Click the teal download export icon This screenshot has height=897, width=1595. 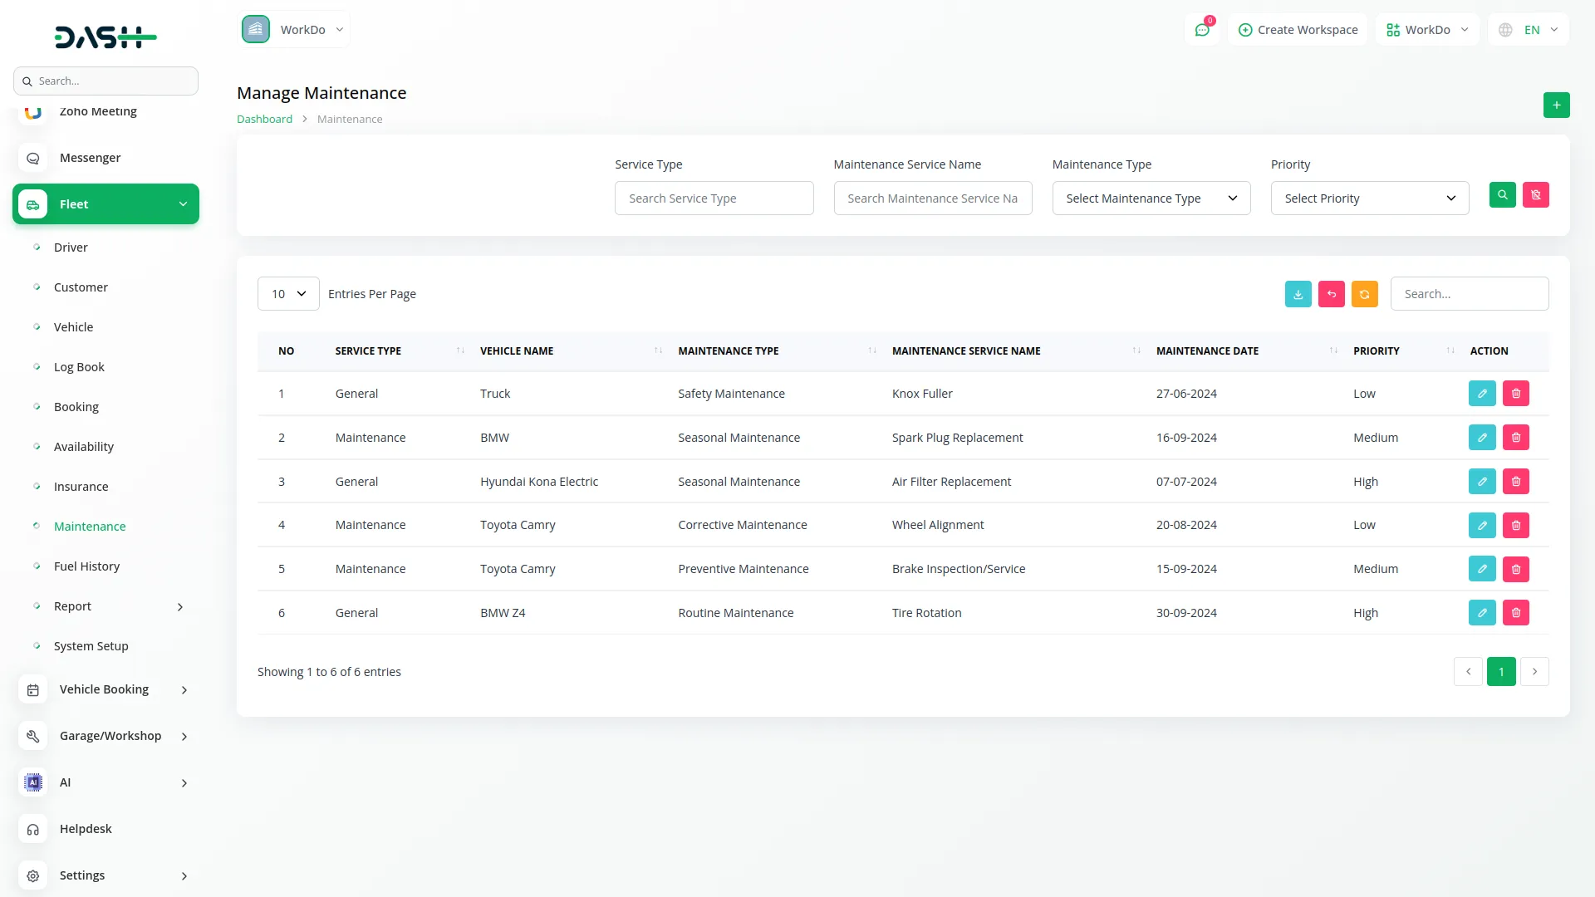point(1298,294)
